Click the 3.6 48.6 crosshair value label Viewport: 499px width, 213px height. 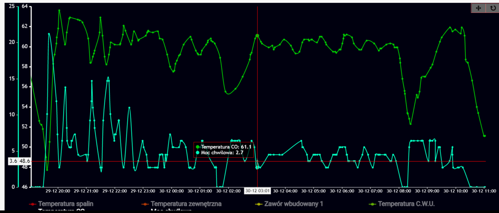(x=19, y=161)
